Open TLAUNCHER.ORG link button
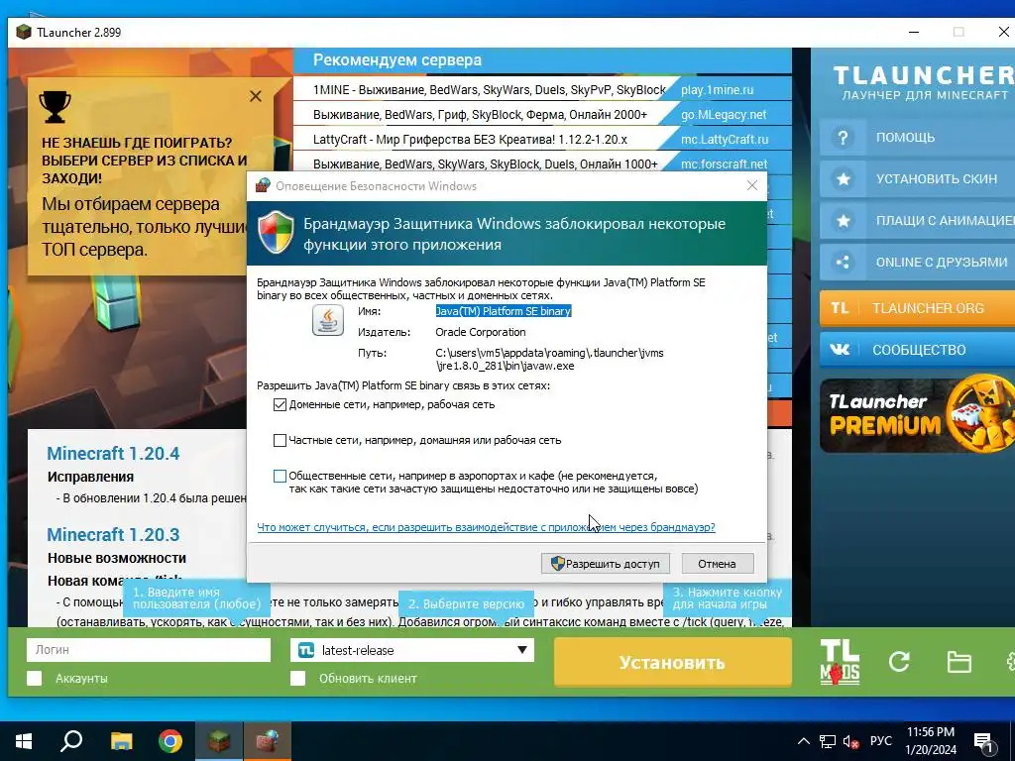1015x761 pixels. tap(917, 308)
